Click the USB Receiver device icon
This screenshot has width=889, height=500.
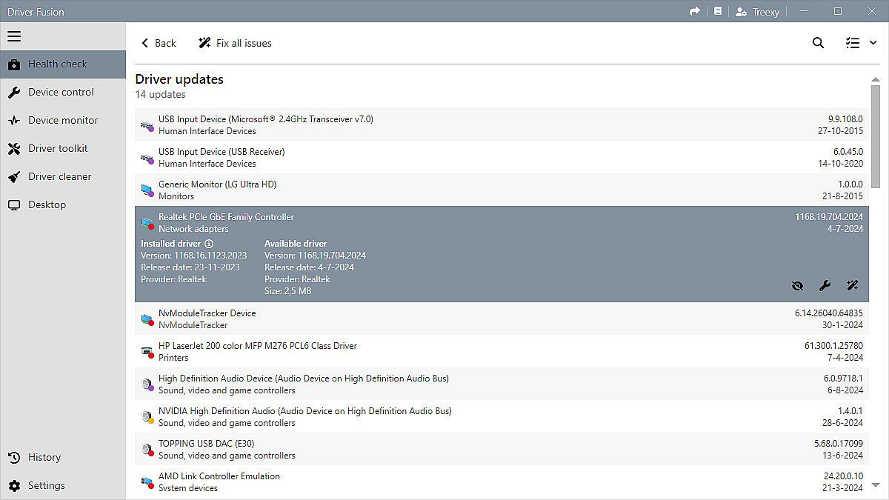point(147,158)
